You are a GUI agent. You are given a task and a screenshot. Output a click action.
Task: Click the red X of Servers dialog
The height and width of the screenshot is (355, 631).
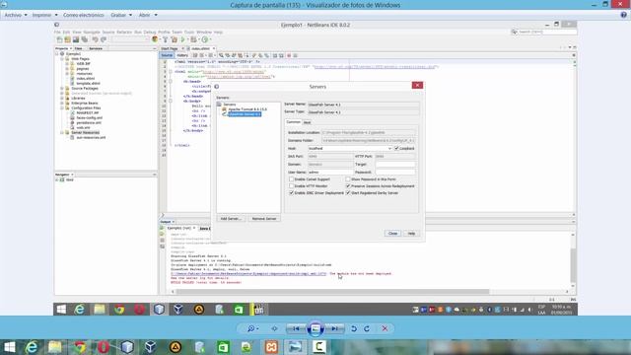click(x=417, y=86)
